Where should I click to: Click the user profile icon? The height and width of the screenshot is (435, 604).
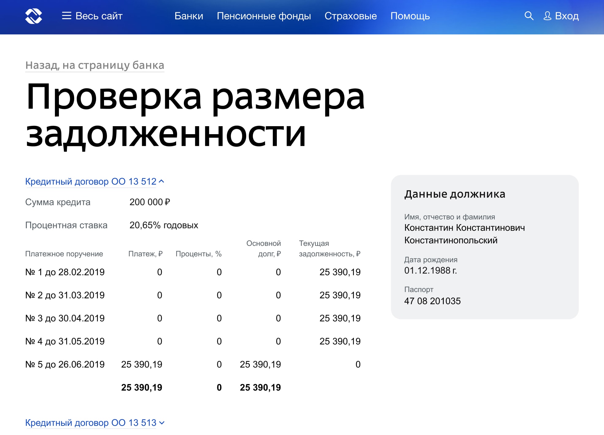[547, 16]
